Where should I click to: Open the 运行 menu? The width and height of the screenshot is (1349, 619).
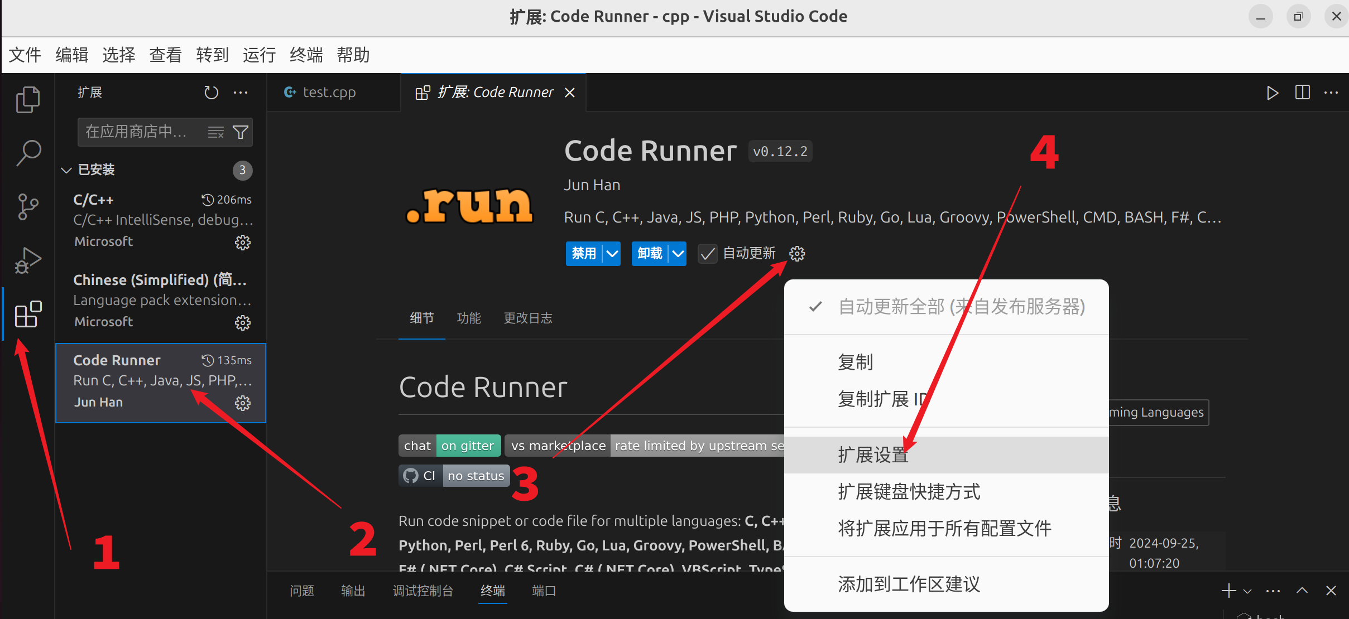point(258,55)
